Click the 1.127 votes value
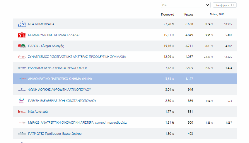Image resolution: width=249 pixels, height=143 pixels. click(189, 79)
